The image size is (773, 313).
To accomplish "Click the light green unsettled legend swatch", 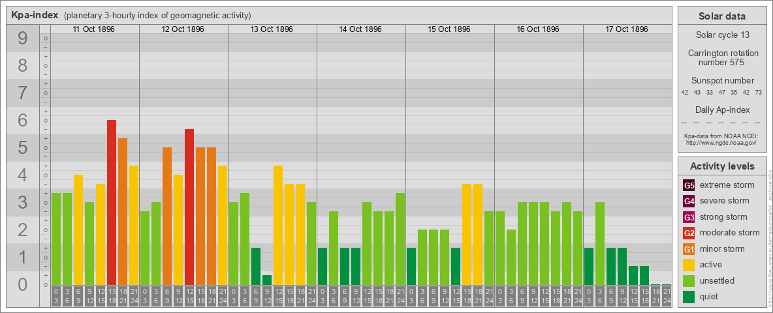I will (689, 280).
